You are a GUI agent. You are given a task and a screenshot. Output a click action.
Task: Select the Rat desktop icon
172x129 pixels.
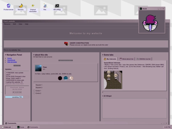click(x=45, y=7)
